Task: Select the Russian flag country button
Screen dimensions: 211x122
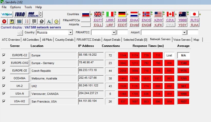Action: (x=85, y=14)
